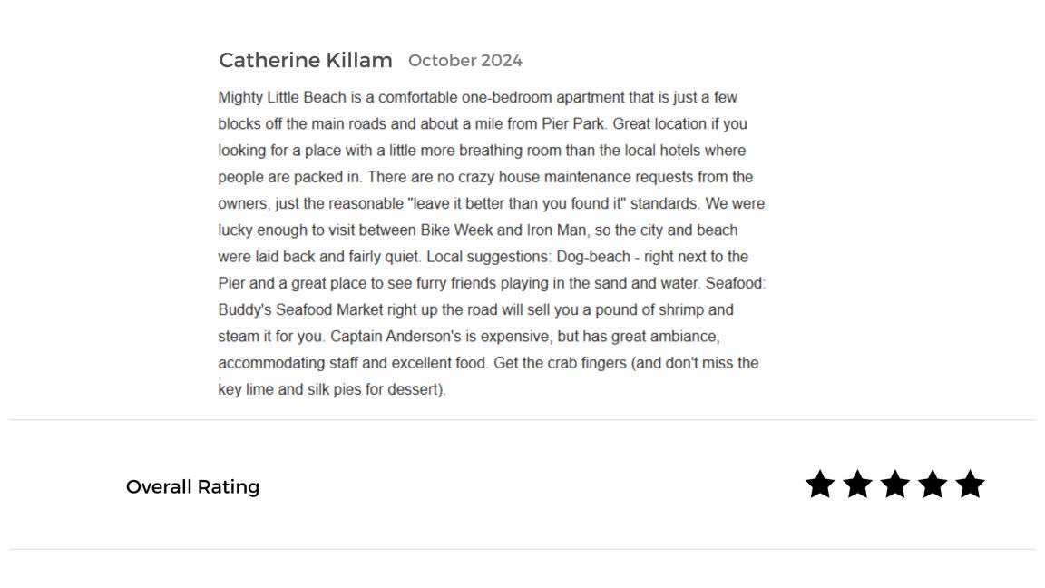Click the third (middle) rating star
The height and width of the screenshot is (588, 1045).
894,485
